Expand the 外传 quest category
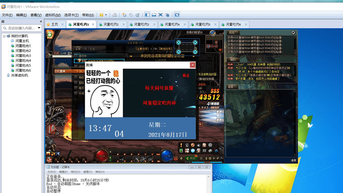343x193 pixels. pyautogui.click(x=76, y=93)
